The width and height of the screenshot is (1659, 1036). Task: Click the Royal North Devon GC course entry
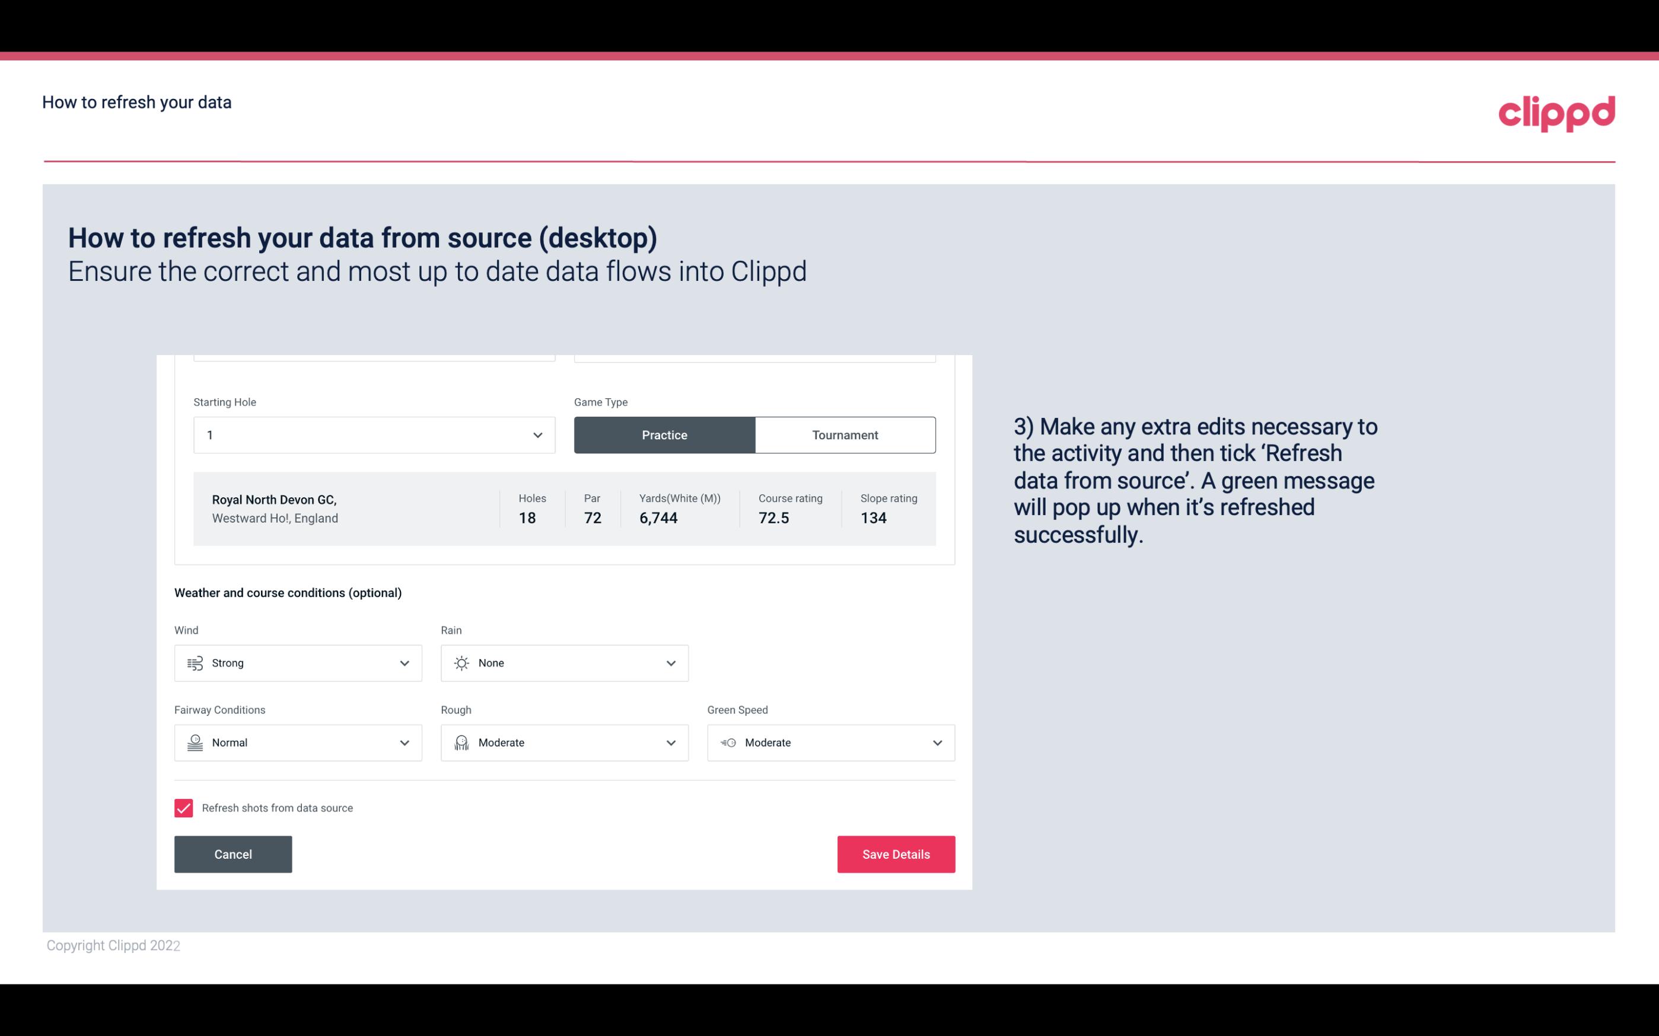click(563, 507)
